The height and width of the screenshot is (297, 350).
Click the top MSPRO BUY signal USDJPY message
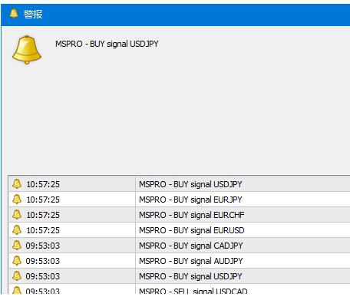click(x=107, y=44)
